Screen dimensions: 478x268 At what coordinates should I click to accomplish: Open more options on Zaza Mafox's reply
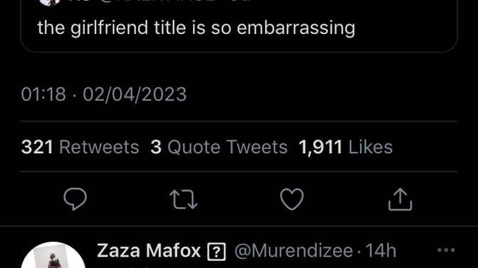point(446,250)
